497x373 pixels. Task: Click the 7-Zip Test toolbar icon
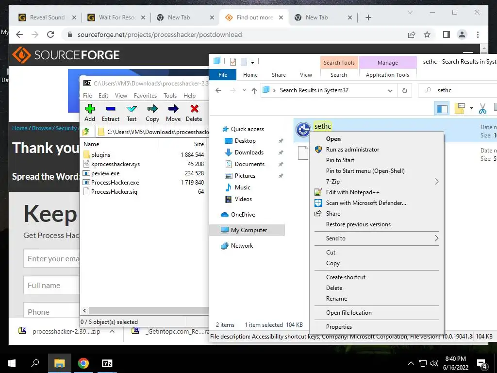pyautogui.click(x=132, y=109)
